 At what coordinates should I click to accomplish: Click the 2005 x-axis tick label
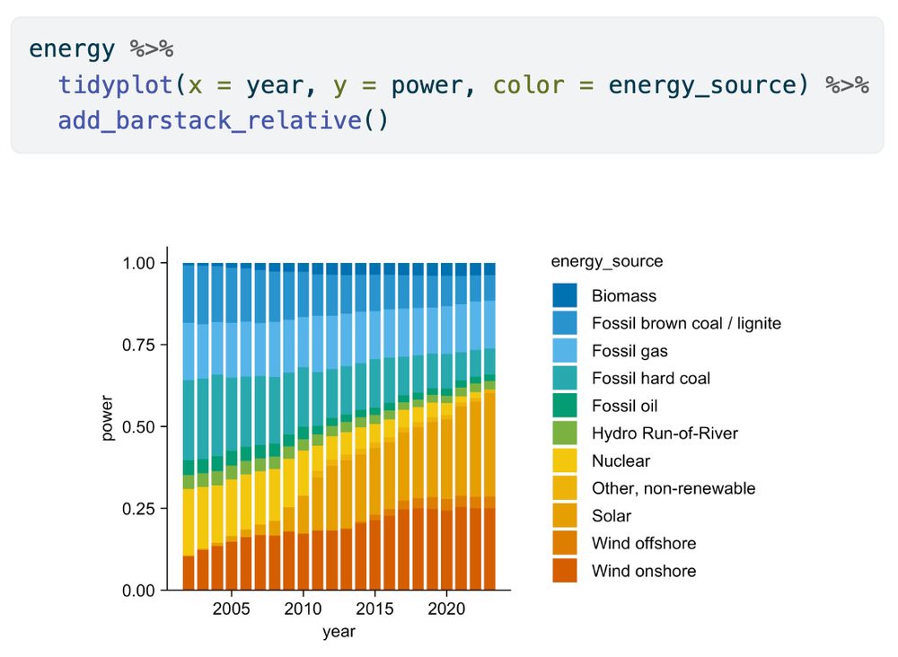[231, 609]
